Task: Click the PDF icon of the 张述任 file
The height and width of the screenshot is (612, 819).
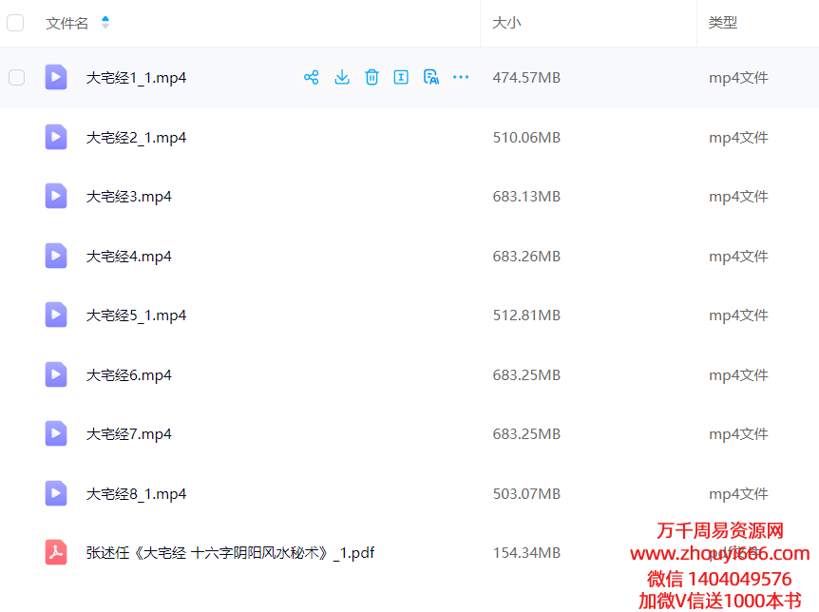Action: click(56, 552)
